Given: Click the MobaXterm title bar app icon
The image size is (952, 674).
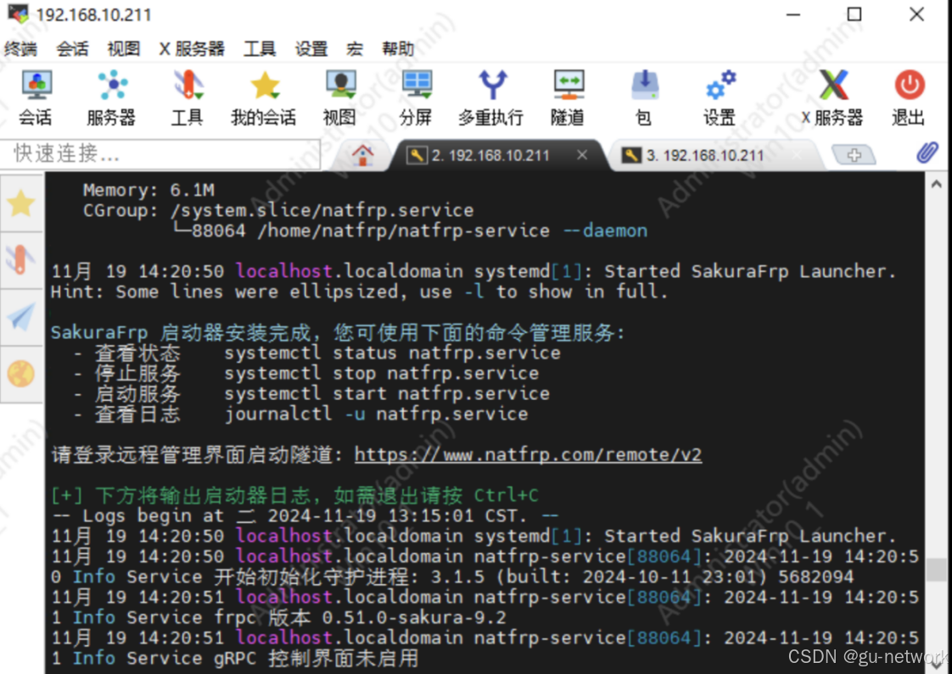Looking at the screenshot, I should (18, 14).
